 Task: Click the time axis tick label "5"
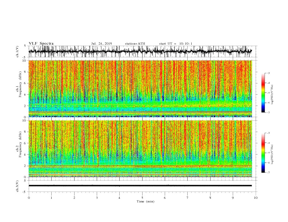[142, 198]
